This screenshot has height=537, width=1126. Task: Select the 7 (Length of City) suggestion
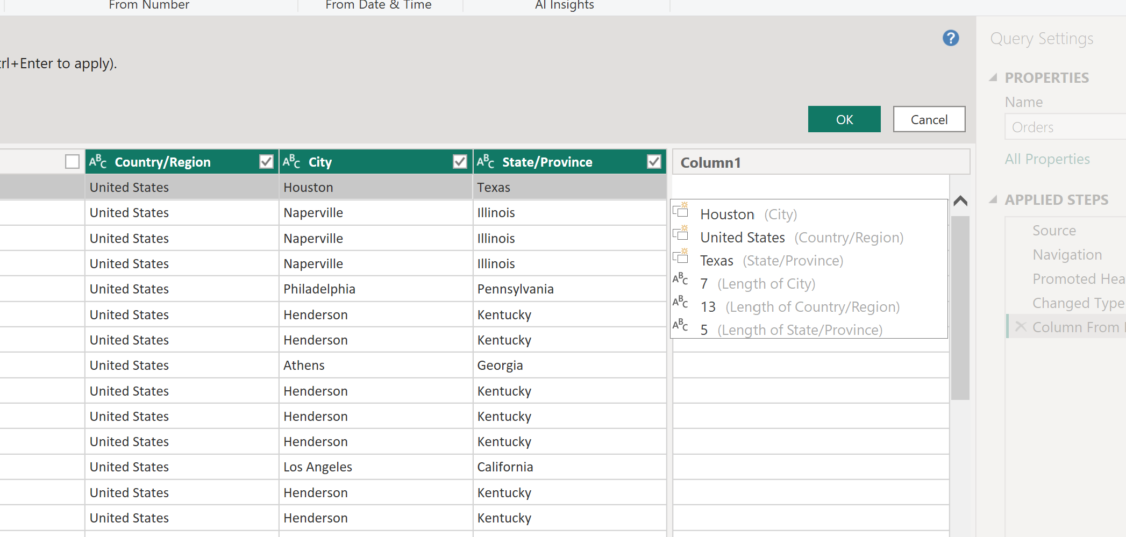[757, 284]
